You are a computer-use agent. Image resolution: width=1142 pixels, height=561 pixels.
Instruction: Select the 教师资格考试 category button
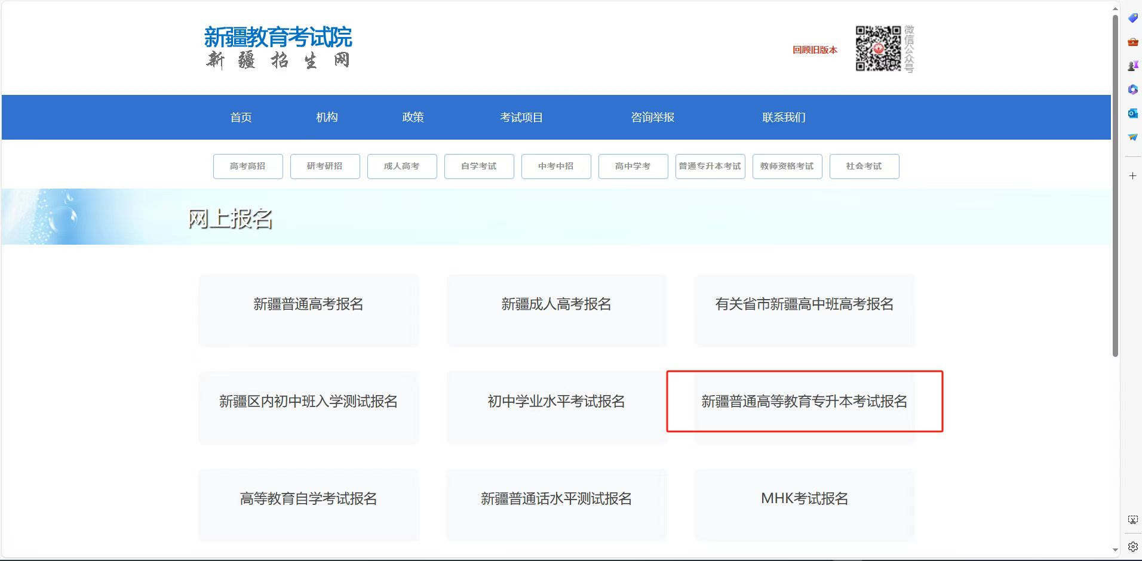787,167
